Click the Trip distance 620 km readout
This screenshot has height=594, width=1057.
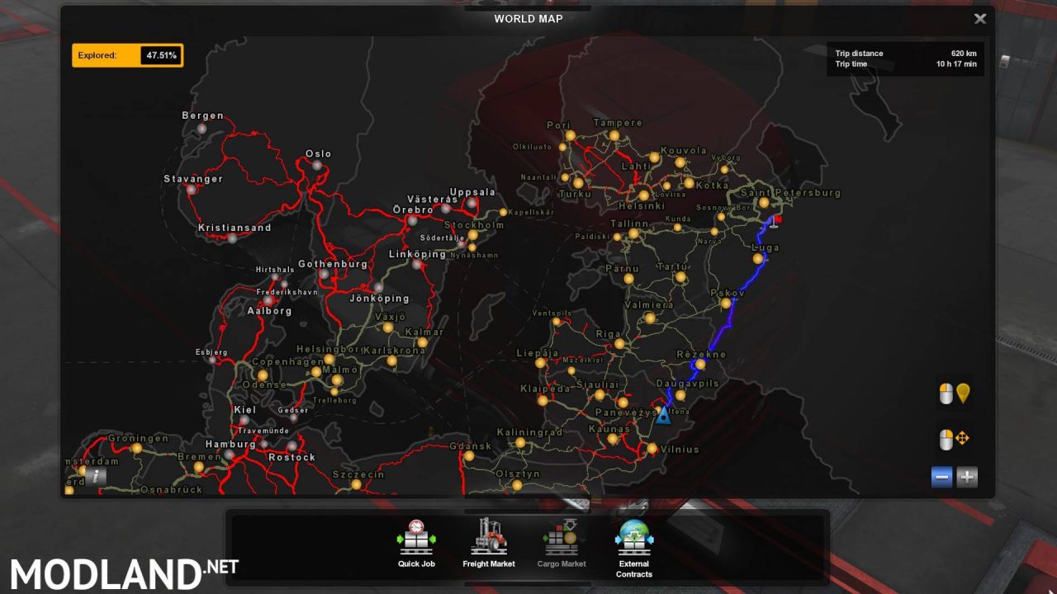(906, 53)
